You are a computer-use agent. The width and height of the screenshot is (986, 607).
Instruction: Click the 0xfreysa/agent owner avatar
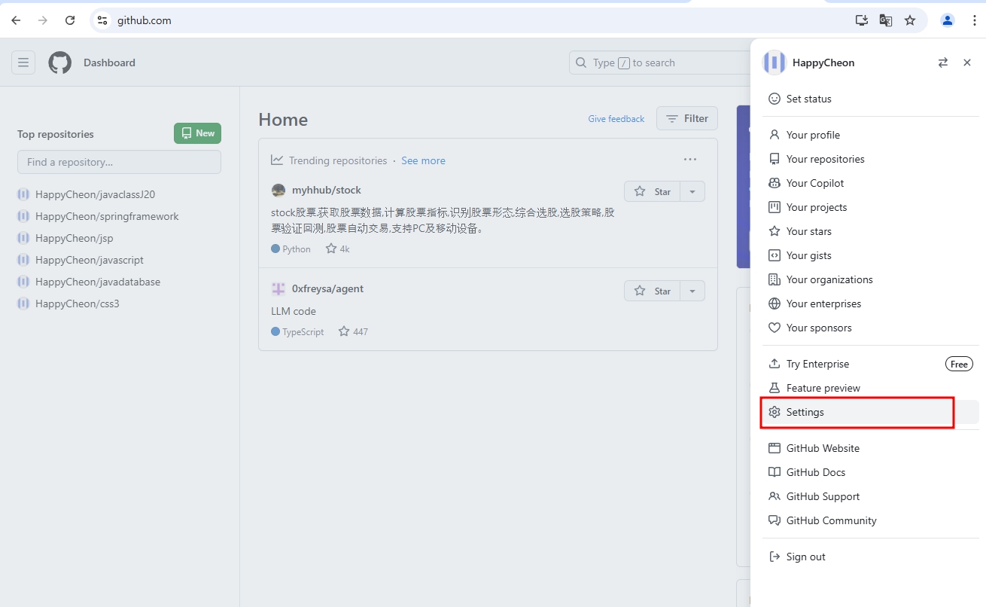278,289
